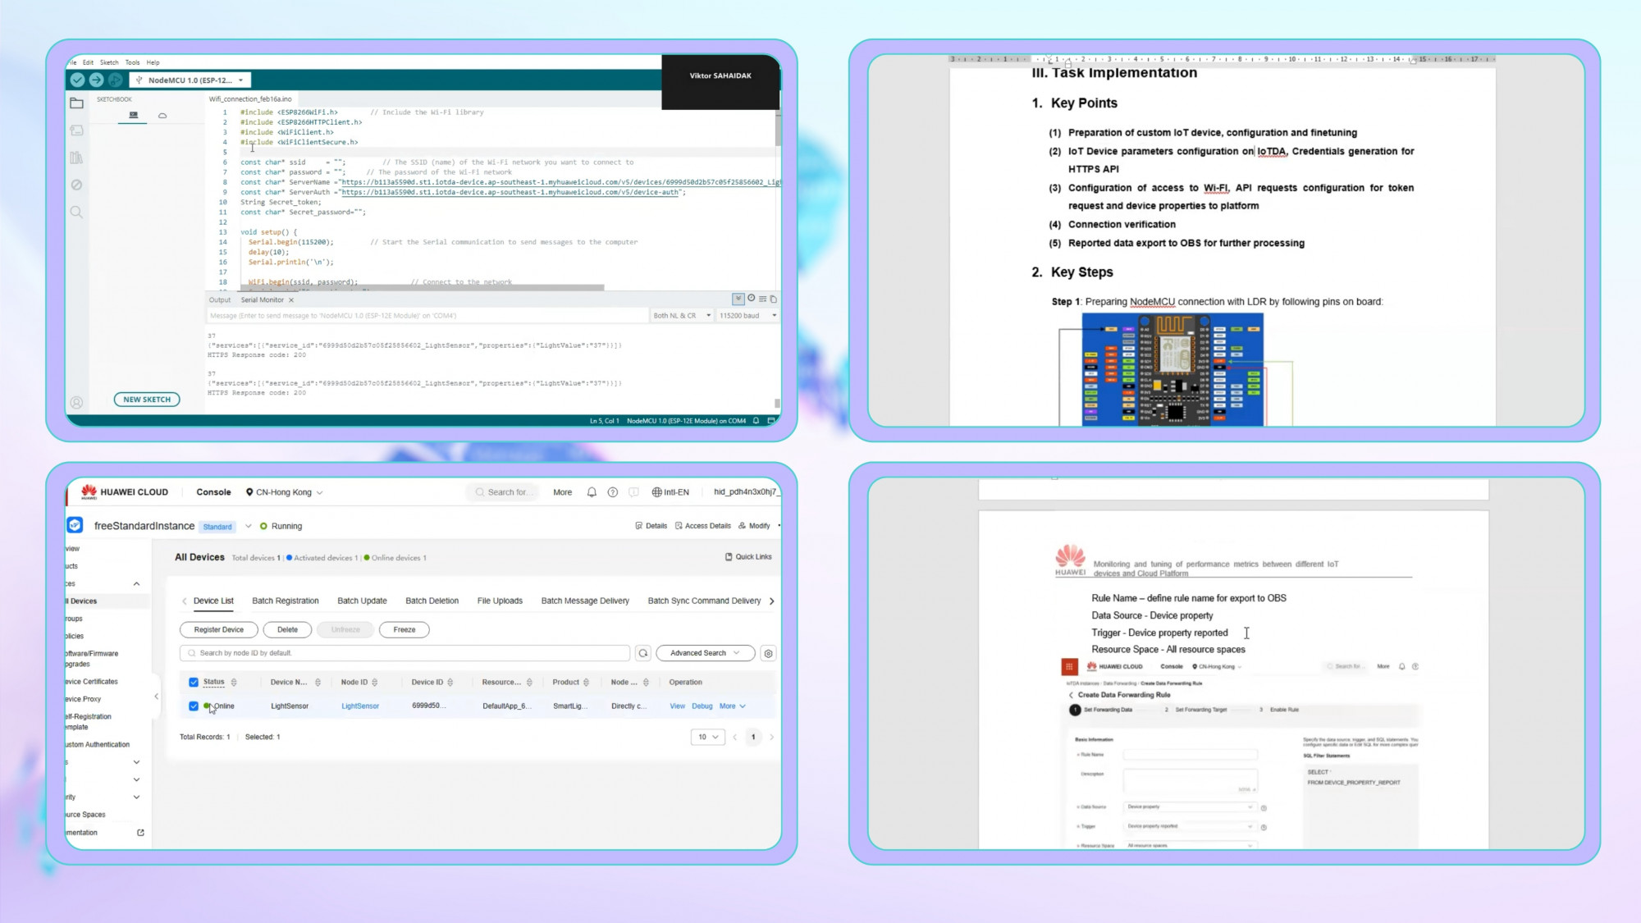1641x923 pixels.
Task: Open the Arduino sidebar Search icon
Action: (76, 212)
